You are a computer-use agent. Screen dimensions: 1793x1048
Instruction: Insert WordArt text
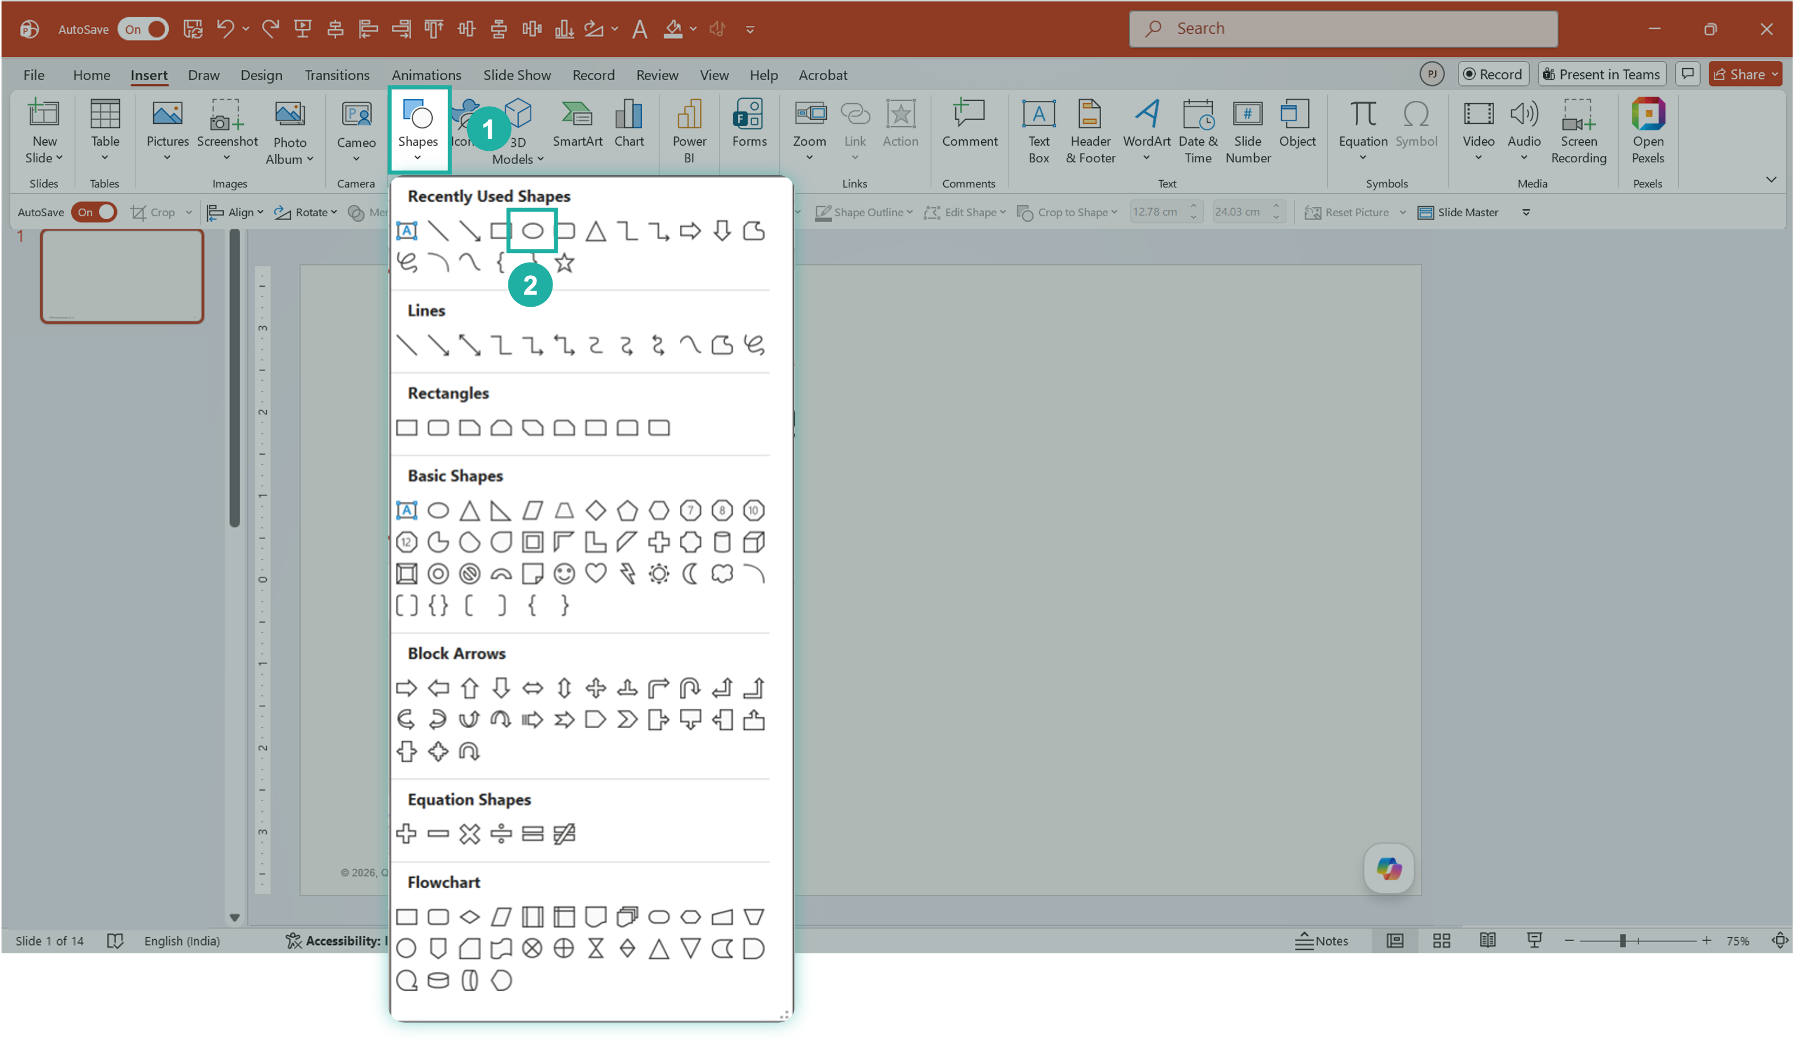[x=1146, y=131]
